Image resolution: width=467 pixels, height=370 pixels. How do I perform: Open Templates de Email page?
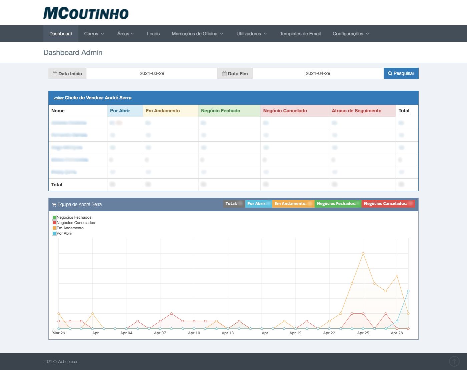point(300,34)
